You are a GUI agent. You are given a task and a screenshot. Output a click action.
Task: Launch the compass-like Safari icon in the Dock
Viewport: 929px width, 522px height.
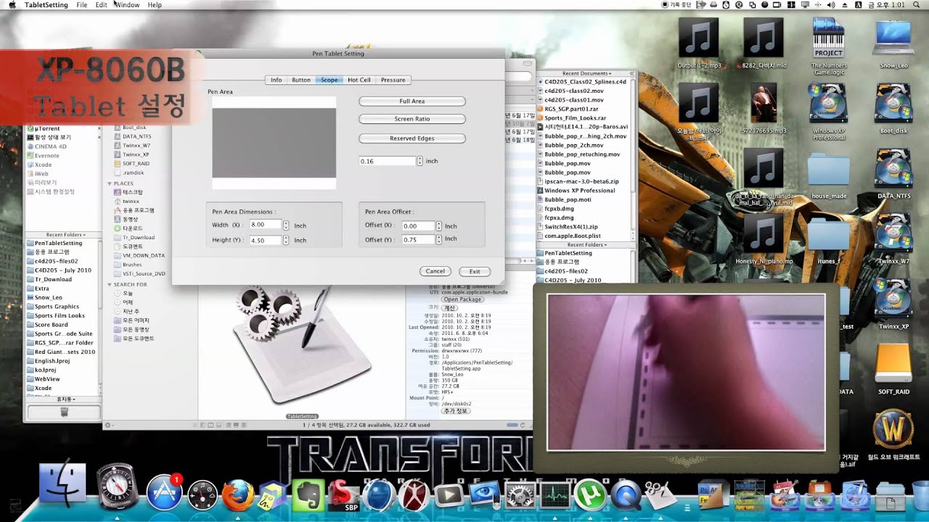tap(116, 487)
